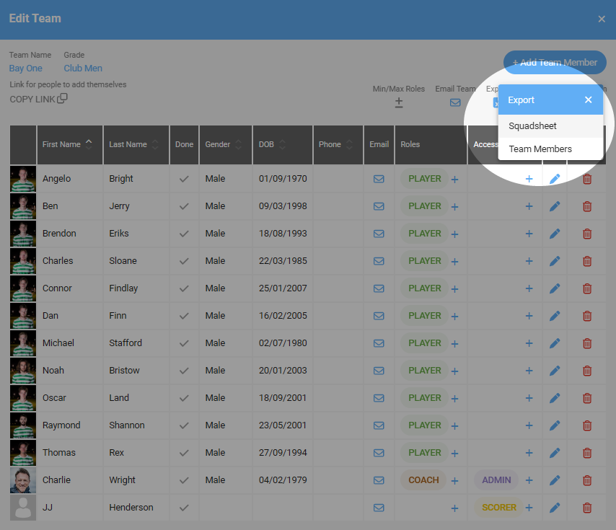Add access for Oscar Land

pos(529,398)
